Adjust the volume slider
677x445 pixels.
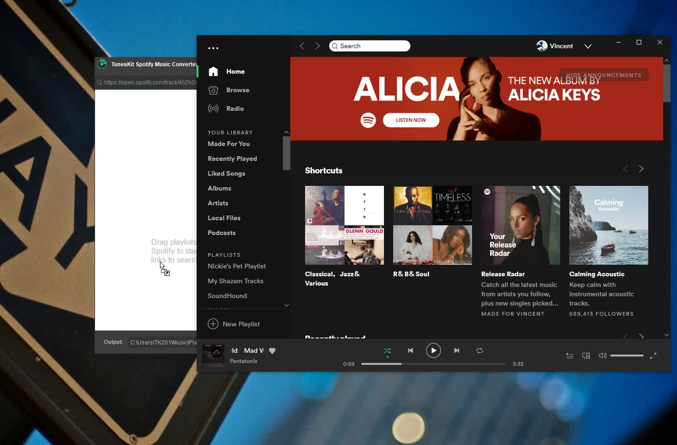pos(627,356)
